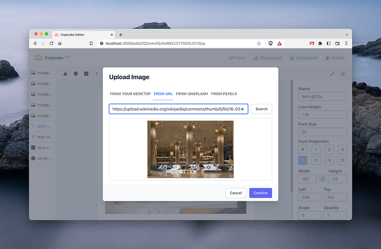Open the extensions puzzle icon
This screenshot has height=249, width=381.
(x=320, y=43)
